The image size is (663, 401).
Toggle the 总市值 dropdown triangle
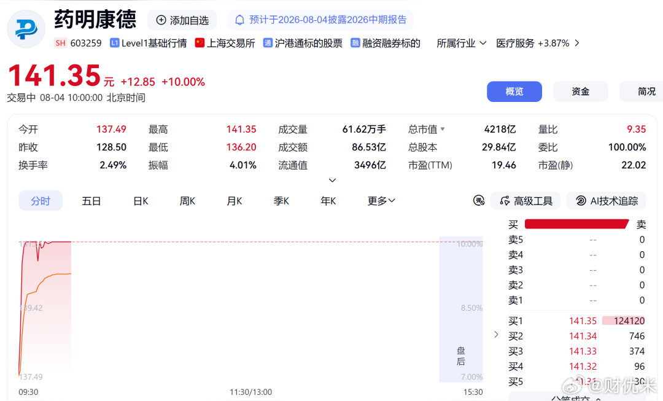coord(443,129)
